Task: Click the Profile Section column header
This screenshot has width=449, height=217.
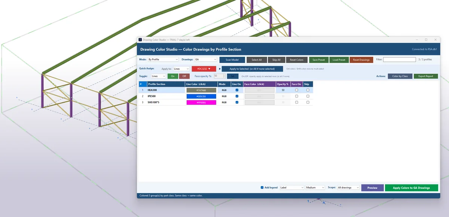Action: pos(166,84)
